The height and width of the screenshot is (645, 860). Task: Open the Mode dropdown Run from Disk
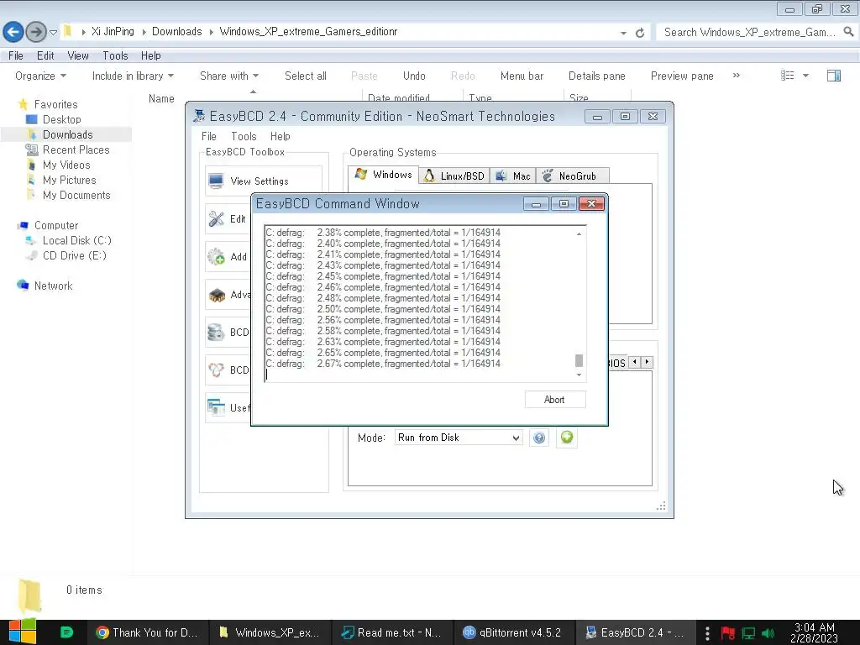click(459, 437)
